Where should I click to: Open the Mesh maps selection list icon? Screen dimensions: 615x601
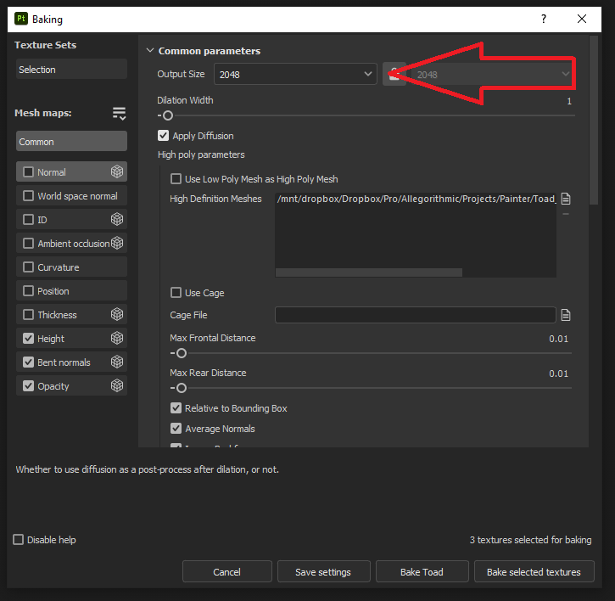(x=119, y=114)
